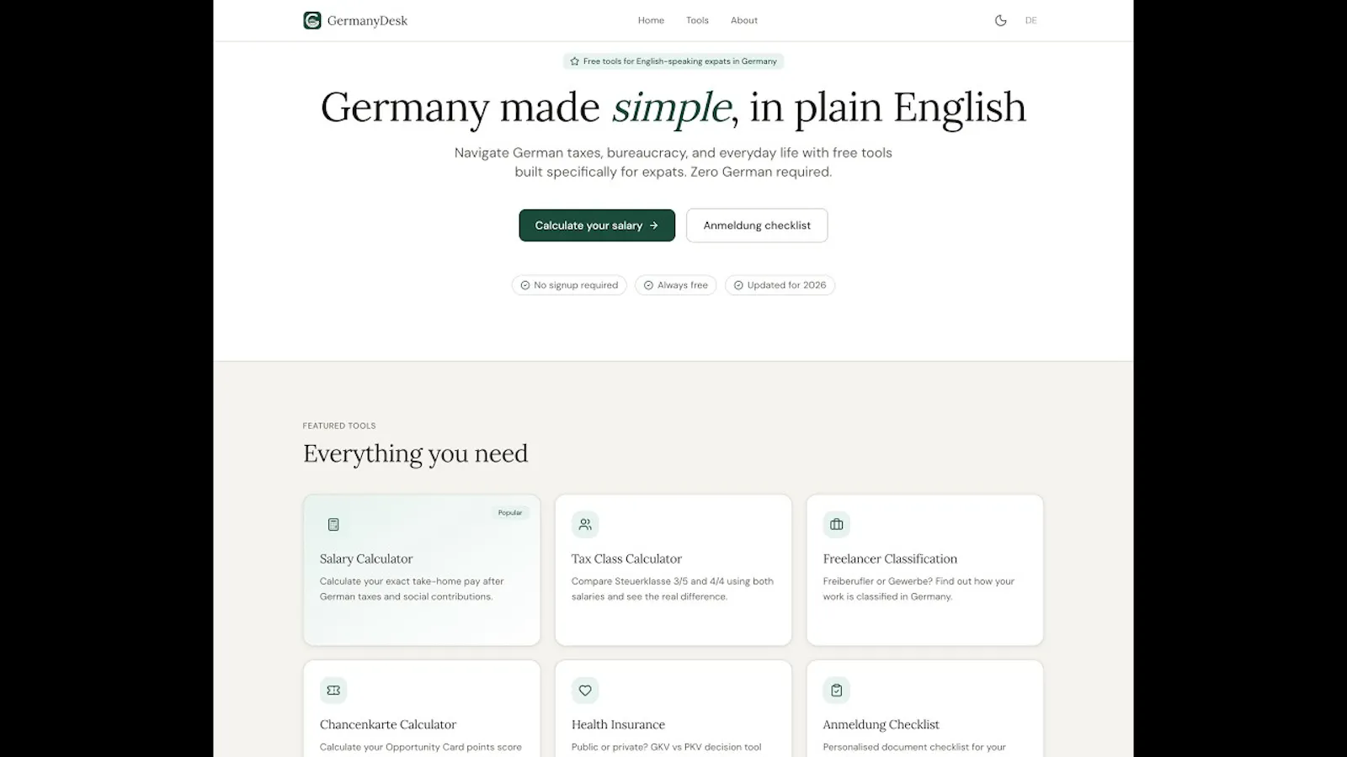Toggle dark mode moon icon
The height and width of the screenshot is (757, 1347).
(x=1000, y=20)
